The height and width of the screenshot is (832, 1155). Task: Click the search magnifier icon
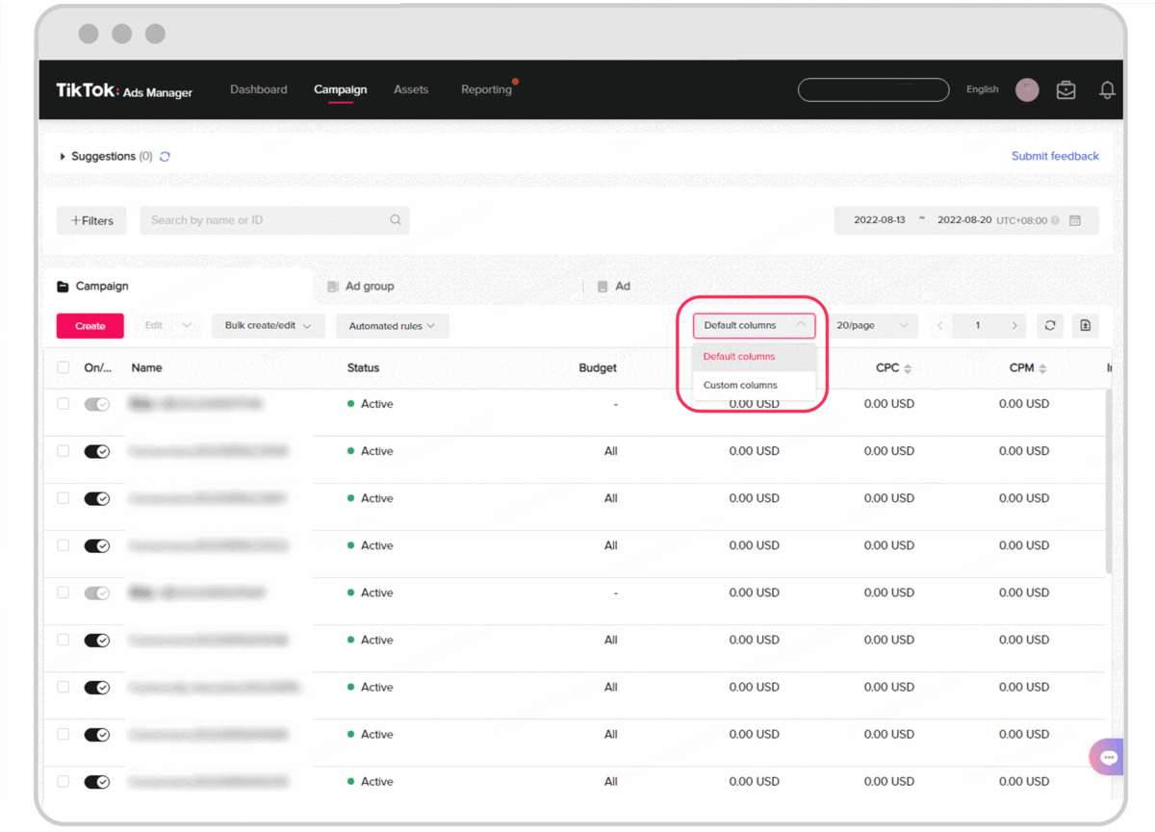coord(396,220)
